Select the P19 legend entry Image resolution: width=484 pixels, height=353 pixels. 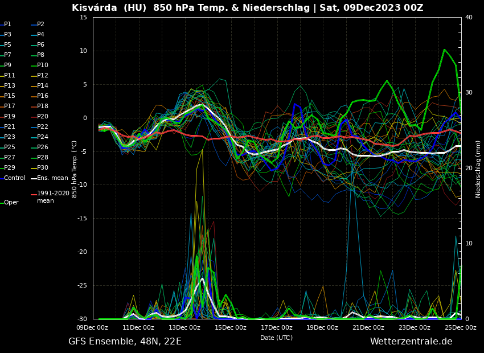pos(9,117)
